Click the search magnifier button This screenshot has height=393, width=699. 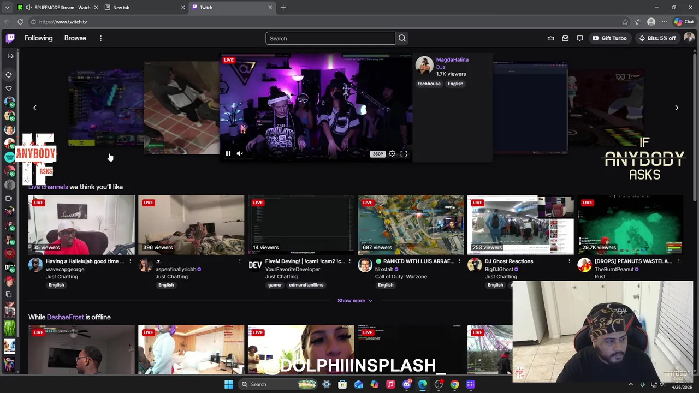click(402, 38)
